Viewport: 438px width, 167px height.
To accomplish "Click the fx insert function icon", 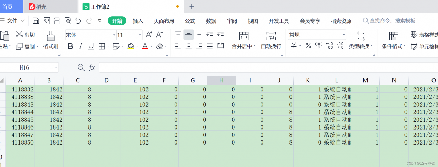I will (92, 67).
